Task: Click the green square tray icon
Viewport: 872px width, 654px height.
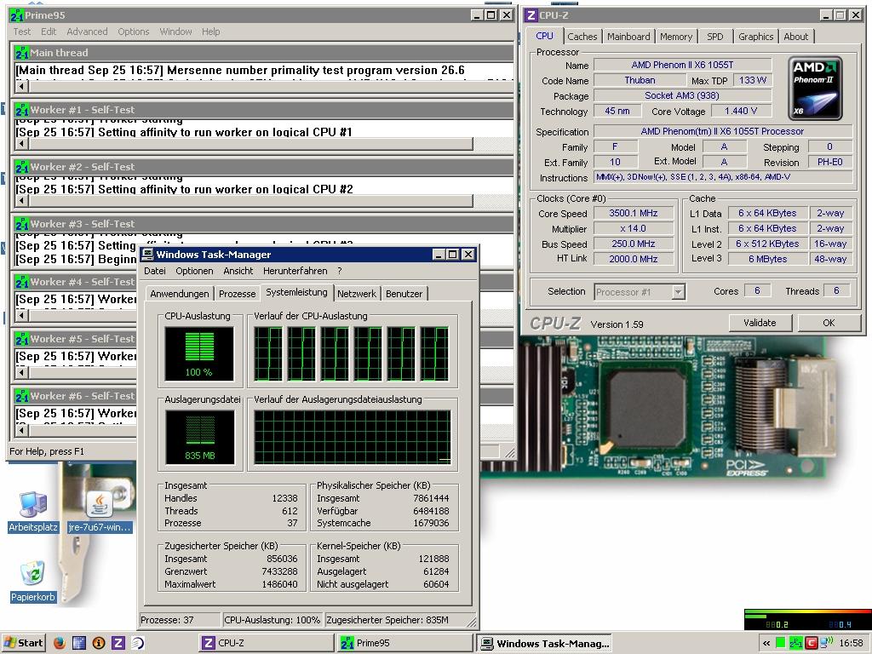Action: (781, 643)
